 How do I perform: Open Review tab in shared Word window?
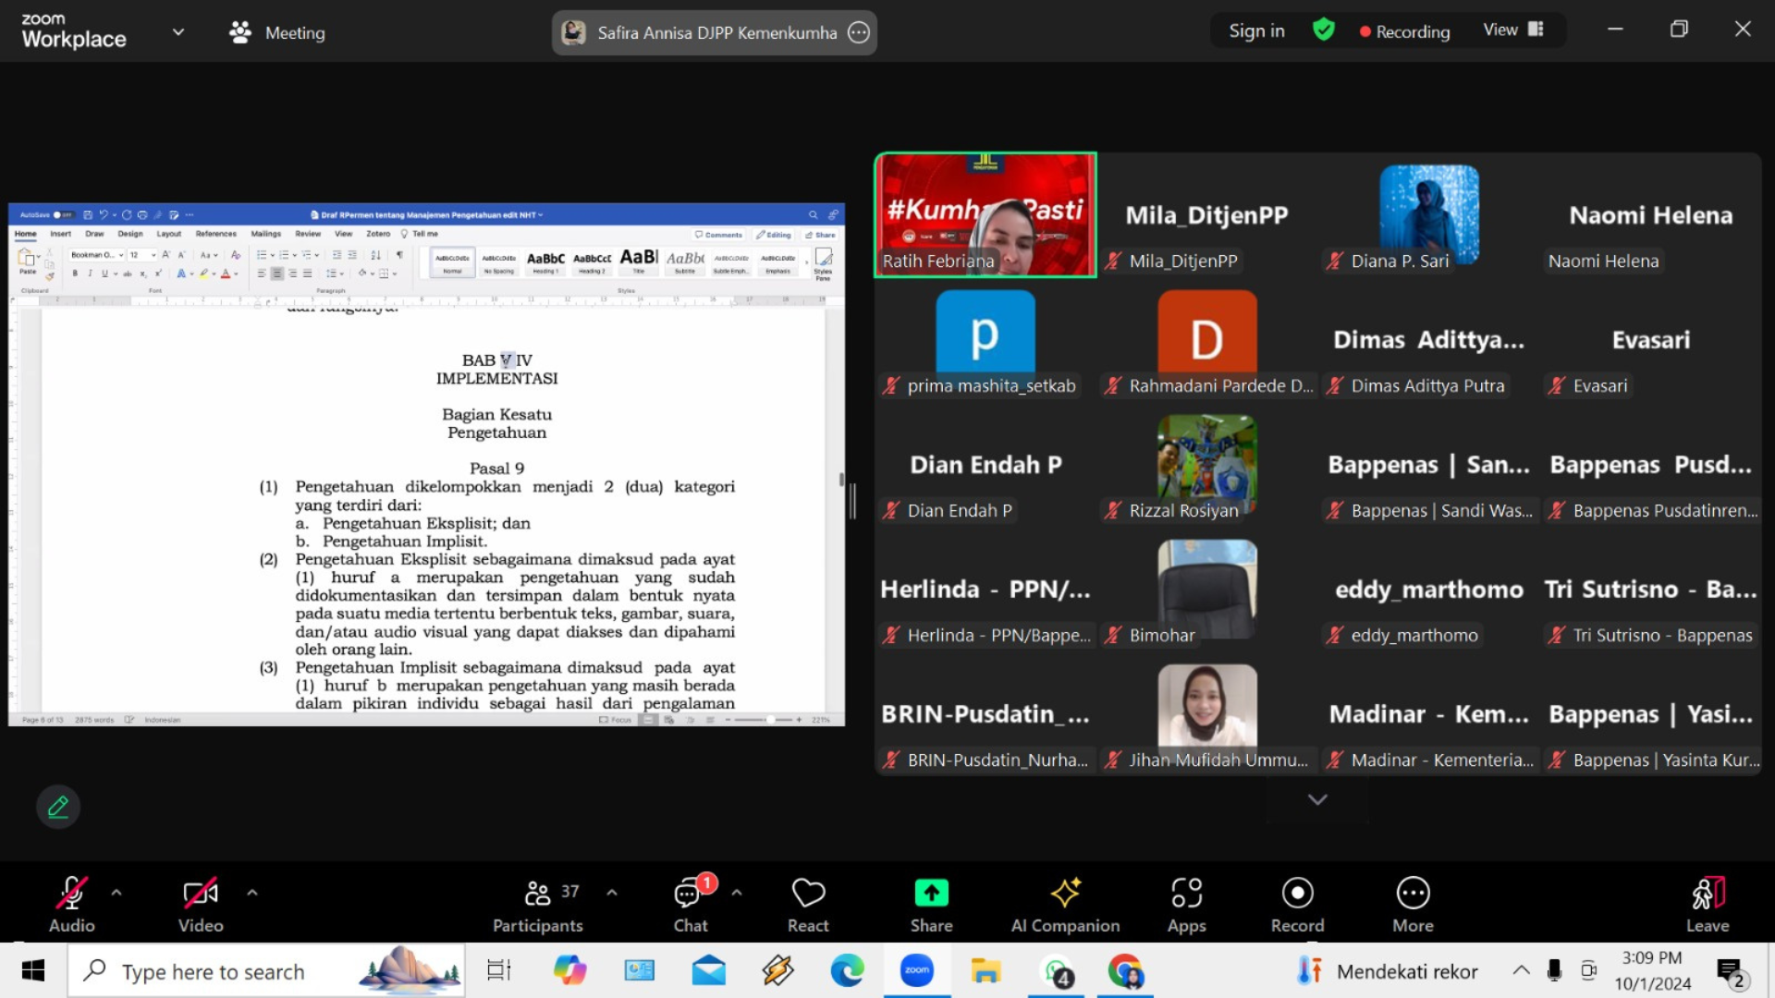308,234
